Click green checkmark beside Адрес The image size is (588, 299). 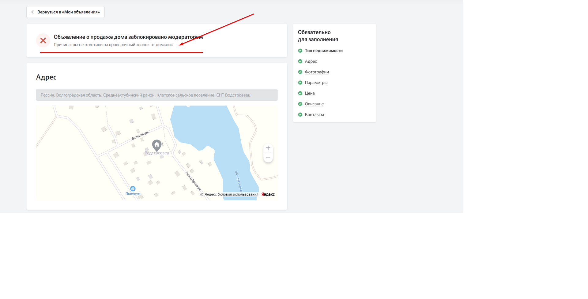click(x=300, y=61)
